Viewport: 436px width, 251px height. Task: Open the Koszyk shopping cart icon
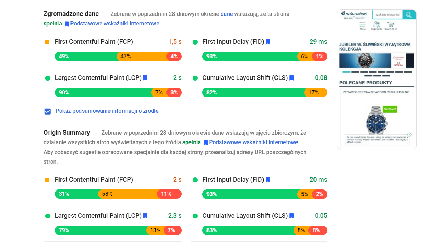[391, 24]
